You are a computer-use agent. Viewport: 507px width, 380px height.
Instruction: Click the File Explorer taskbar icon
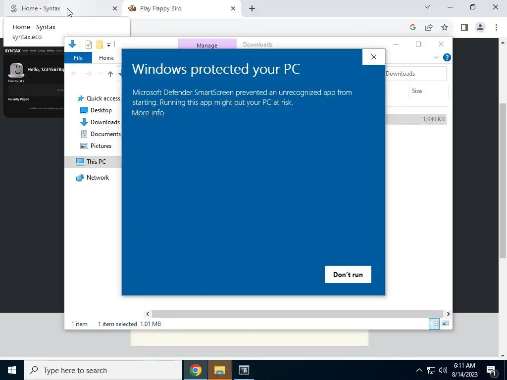pos(219,370)
